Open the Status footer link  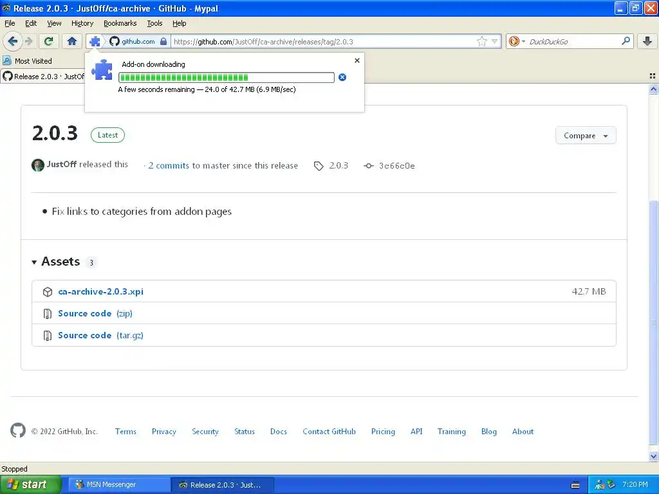point(244,432)
